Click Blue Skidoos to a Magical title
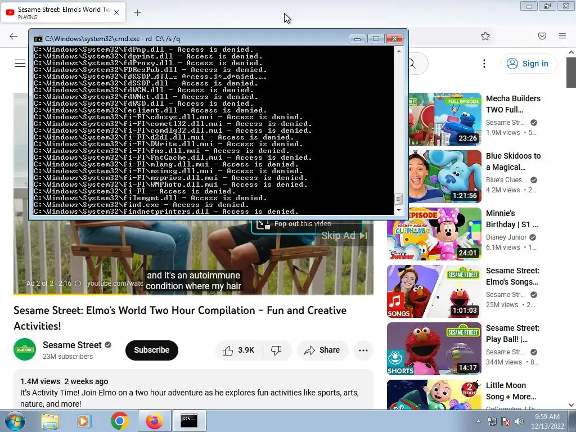Viewport: 576px width, 432px height. [x=513, y=161]
